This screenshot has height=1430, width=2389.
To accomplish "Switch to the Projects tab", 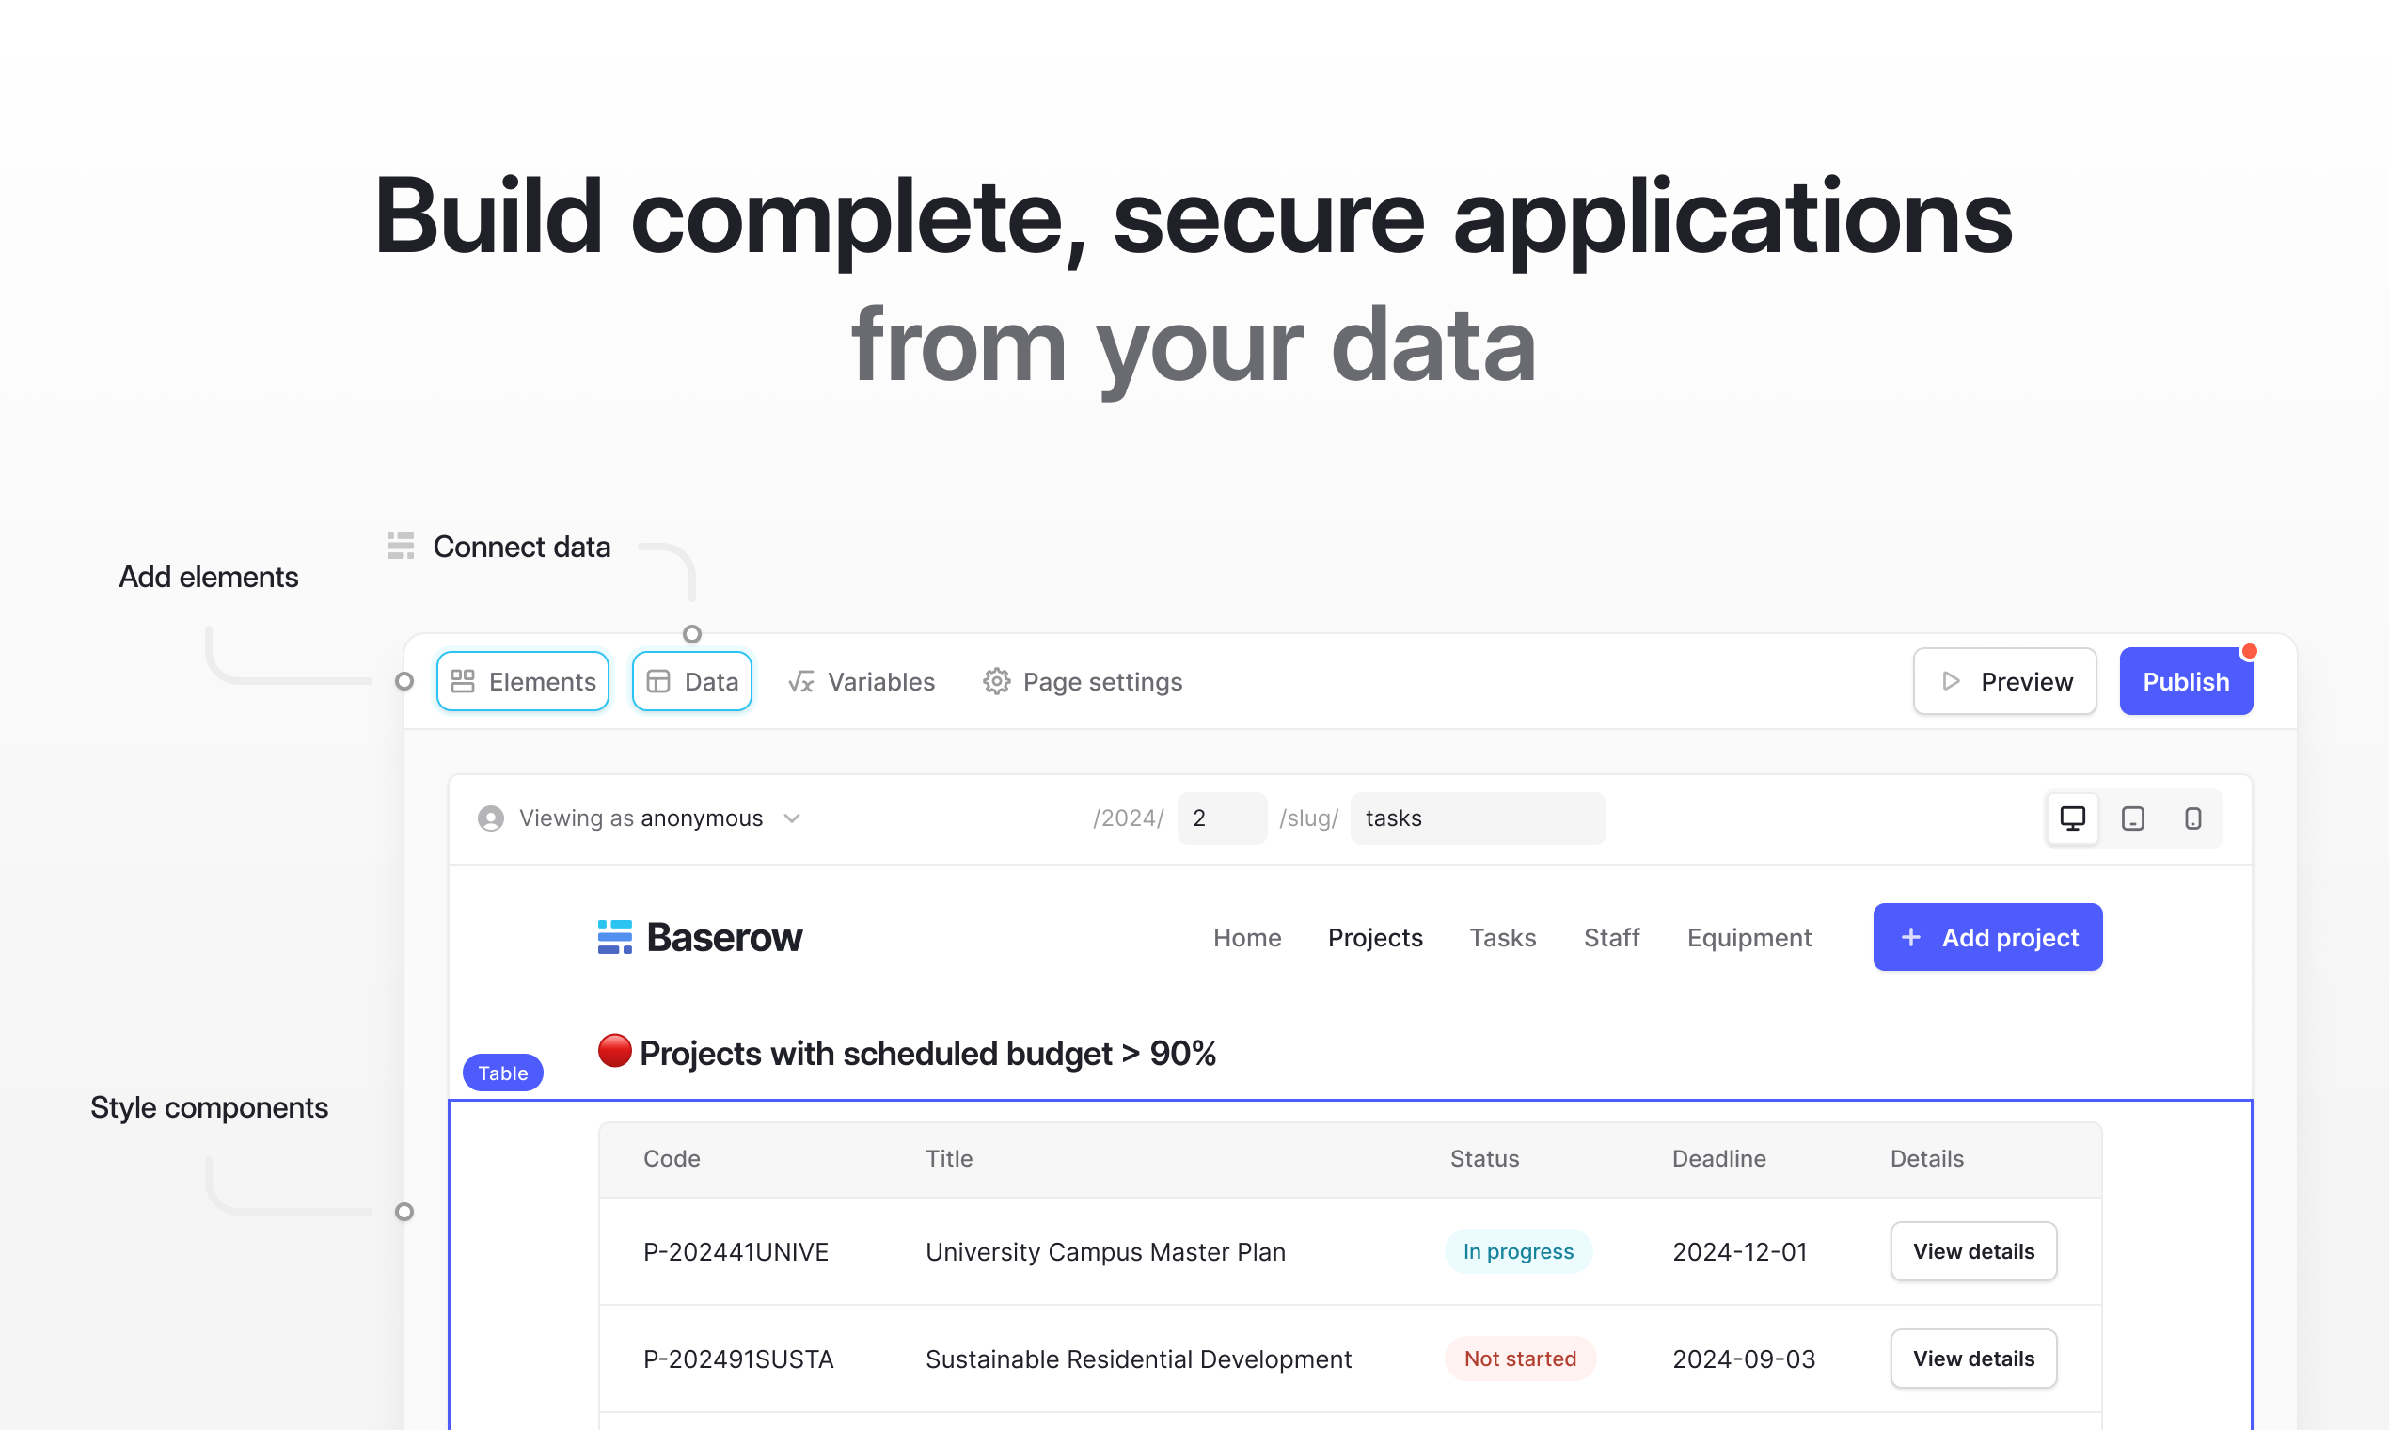I will 1376,937.
